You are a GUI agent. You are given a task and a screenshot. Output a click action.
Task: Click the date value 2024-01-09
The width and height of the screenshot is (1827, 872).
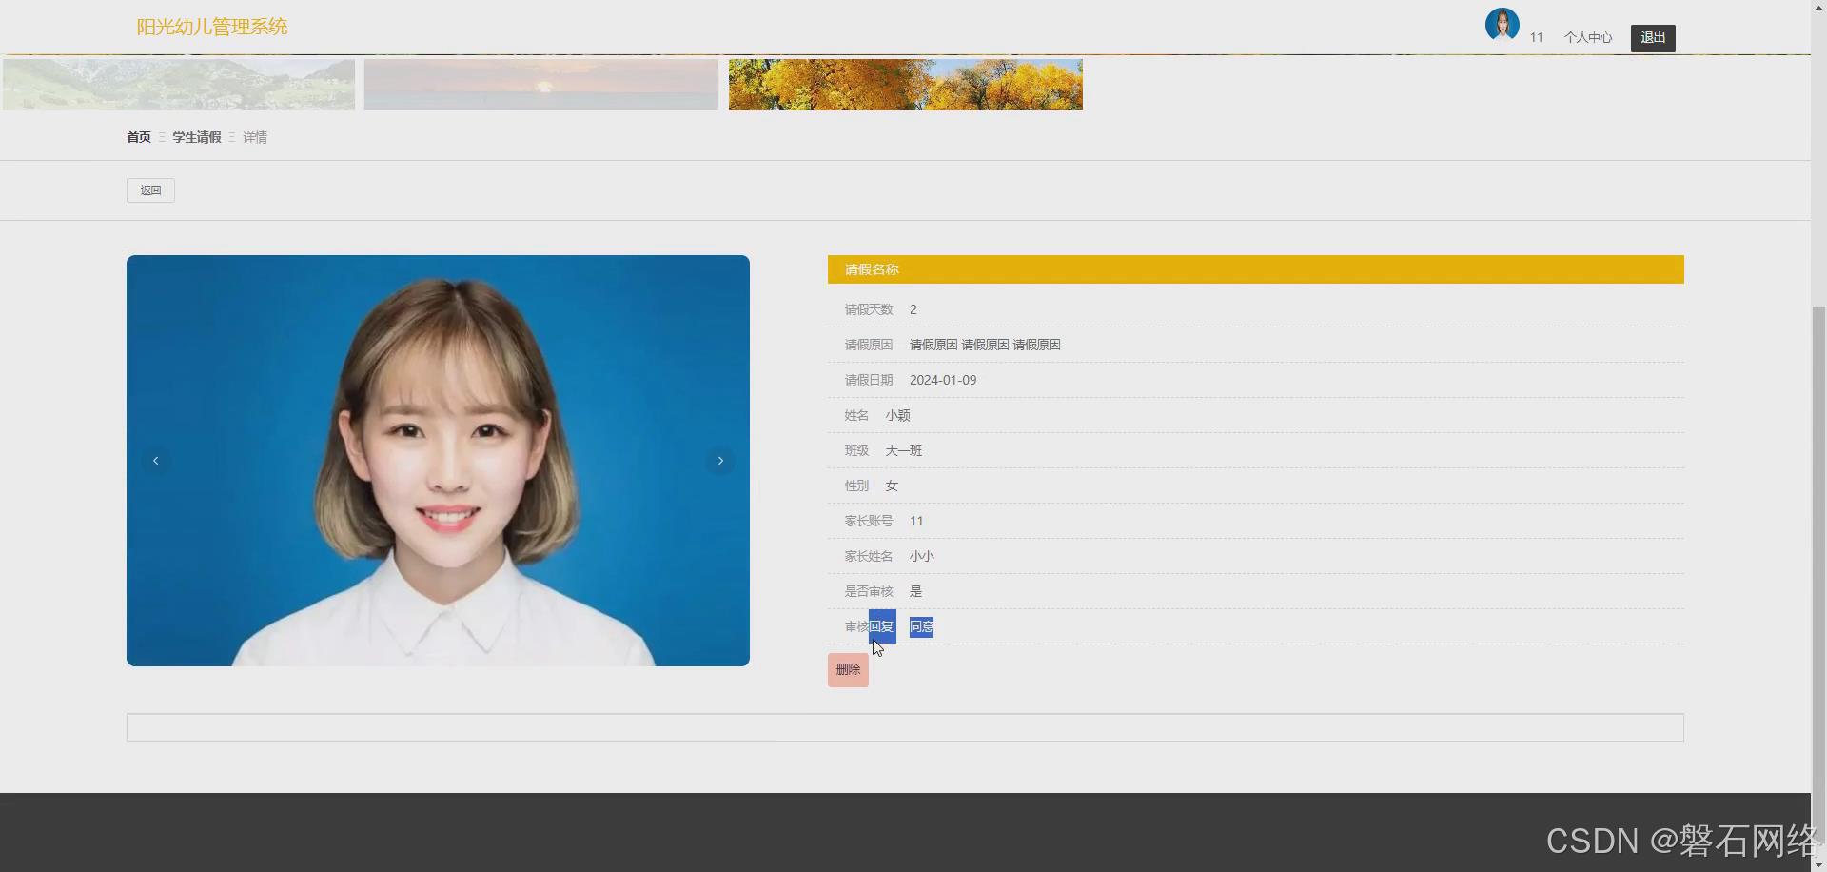943,380
